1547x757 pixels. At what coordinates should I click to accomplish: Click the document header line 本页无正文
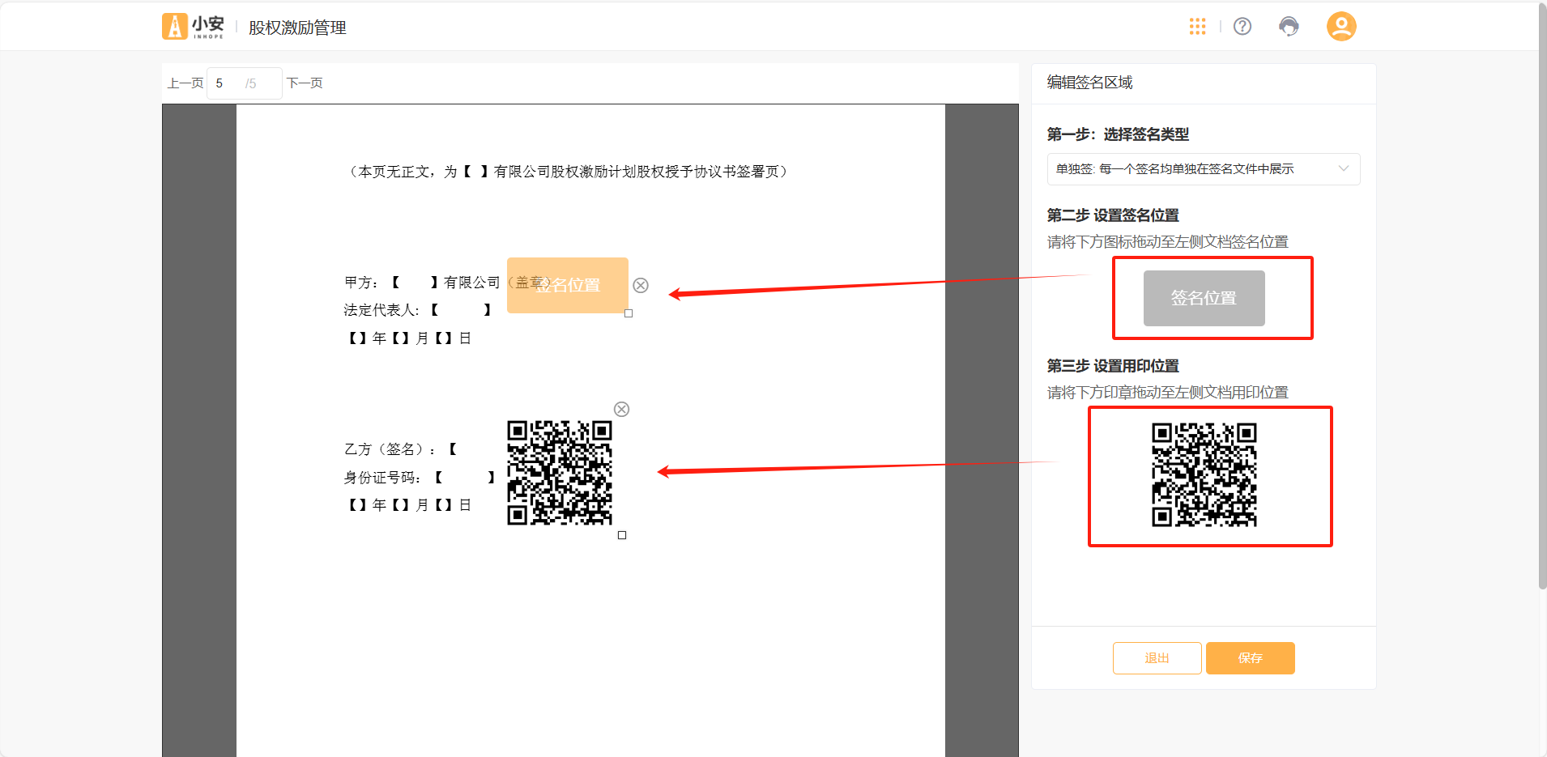(569, 172)
